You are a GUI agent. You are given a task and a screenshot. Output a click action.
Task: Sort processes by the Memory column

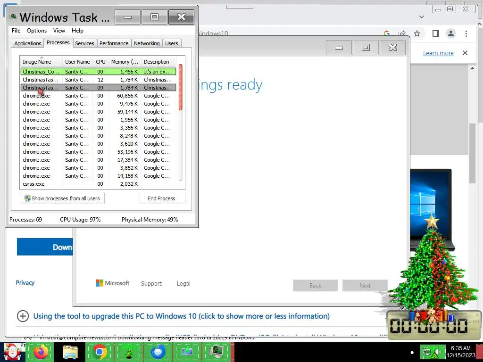[125, 62]
